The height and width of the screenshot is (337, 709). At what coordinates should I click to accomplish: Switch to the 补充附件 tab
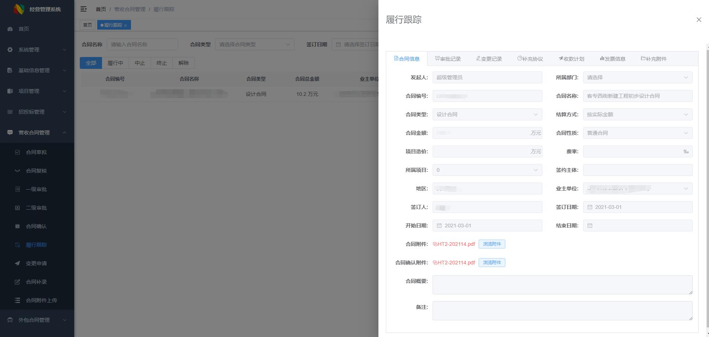(654, 59)
